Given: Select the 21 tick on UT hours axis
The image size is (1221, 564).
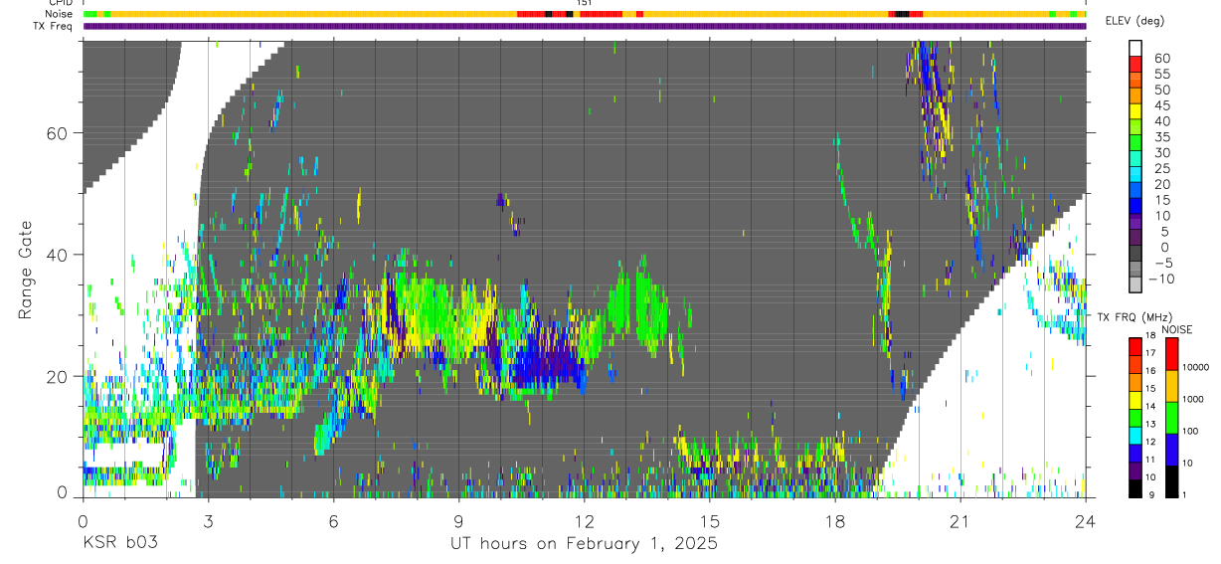Looking at the screenshot, I should tap(960, 519).
